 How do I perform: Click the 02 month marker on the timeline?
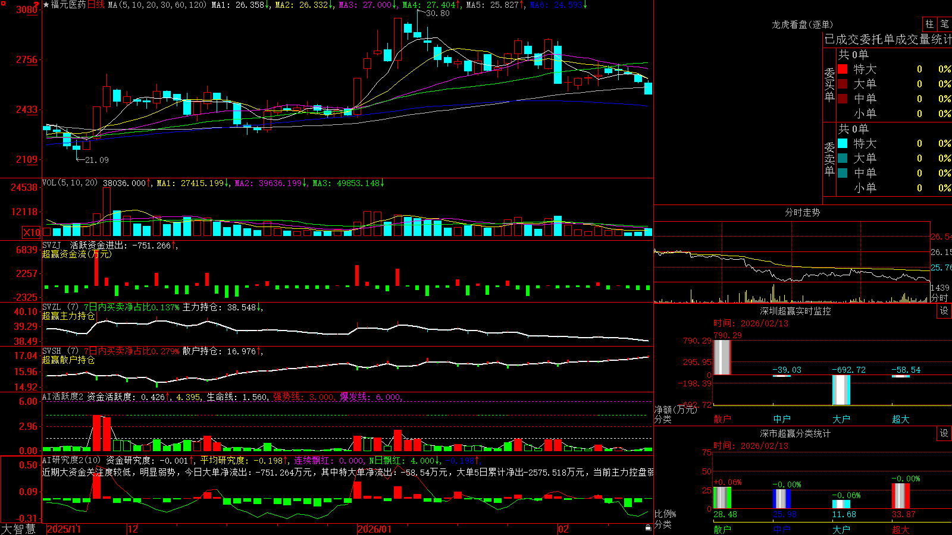point(563,529)
